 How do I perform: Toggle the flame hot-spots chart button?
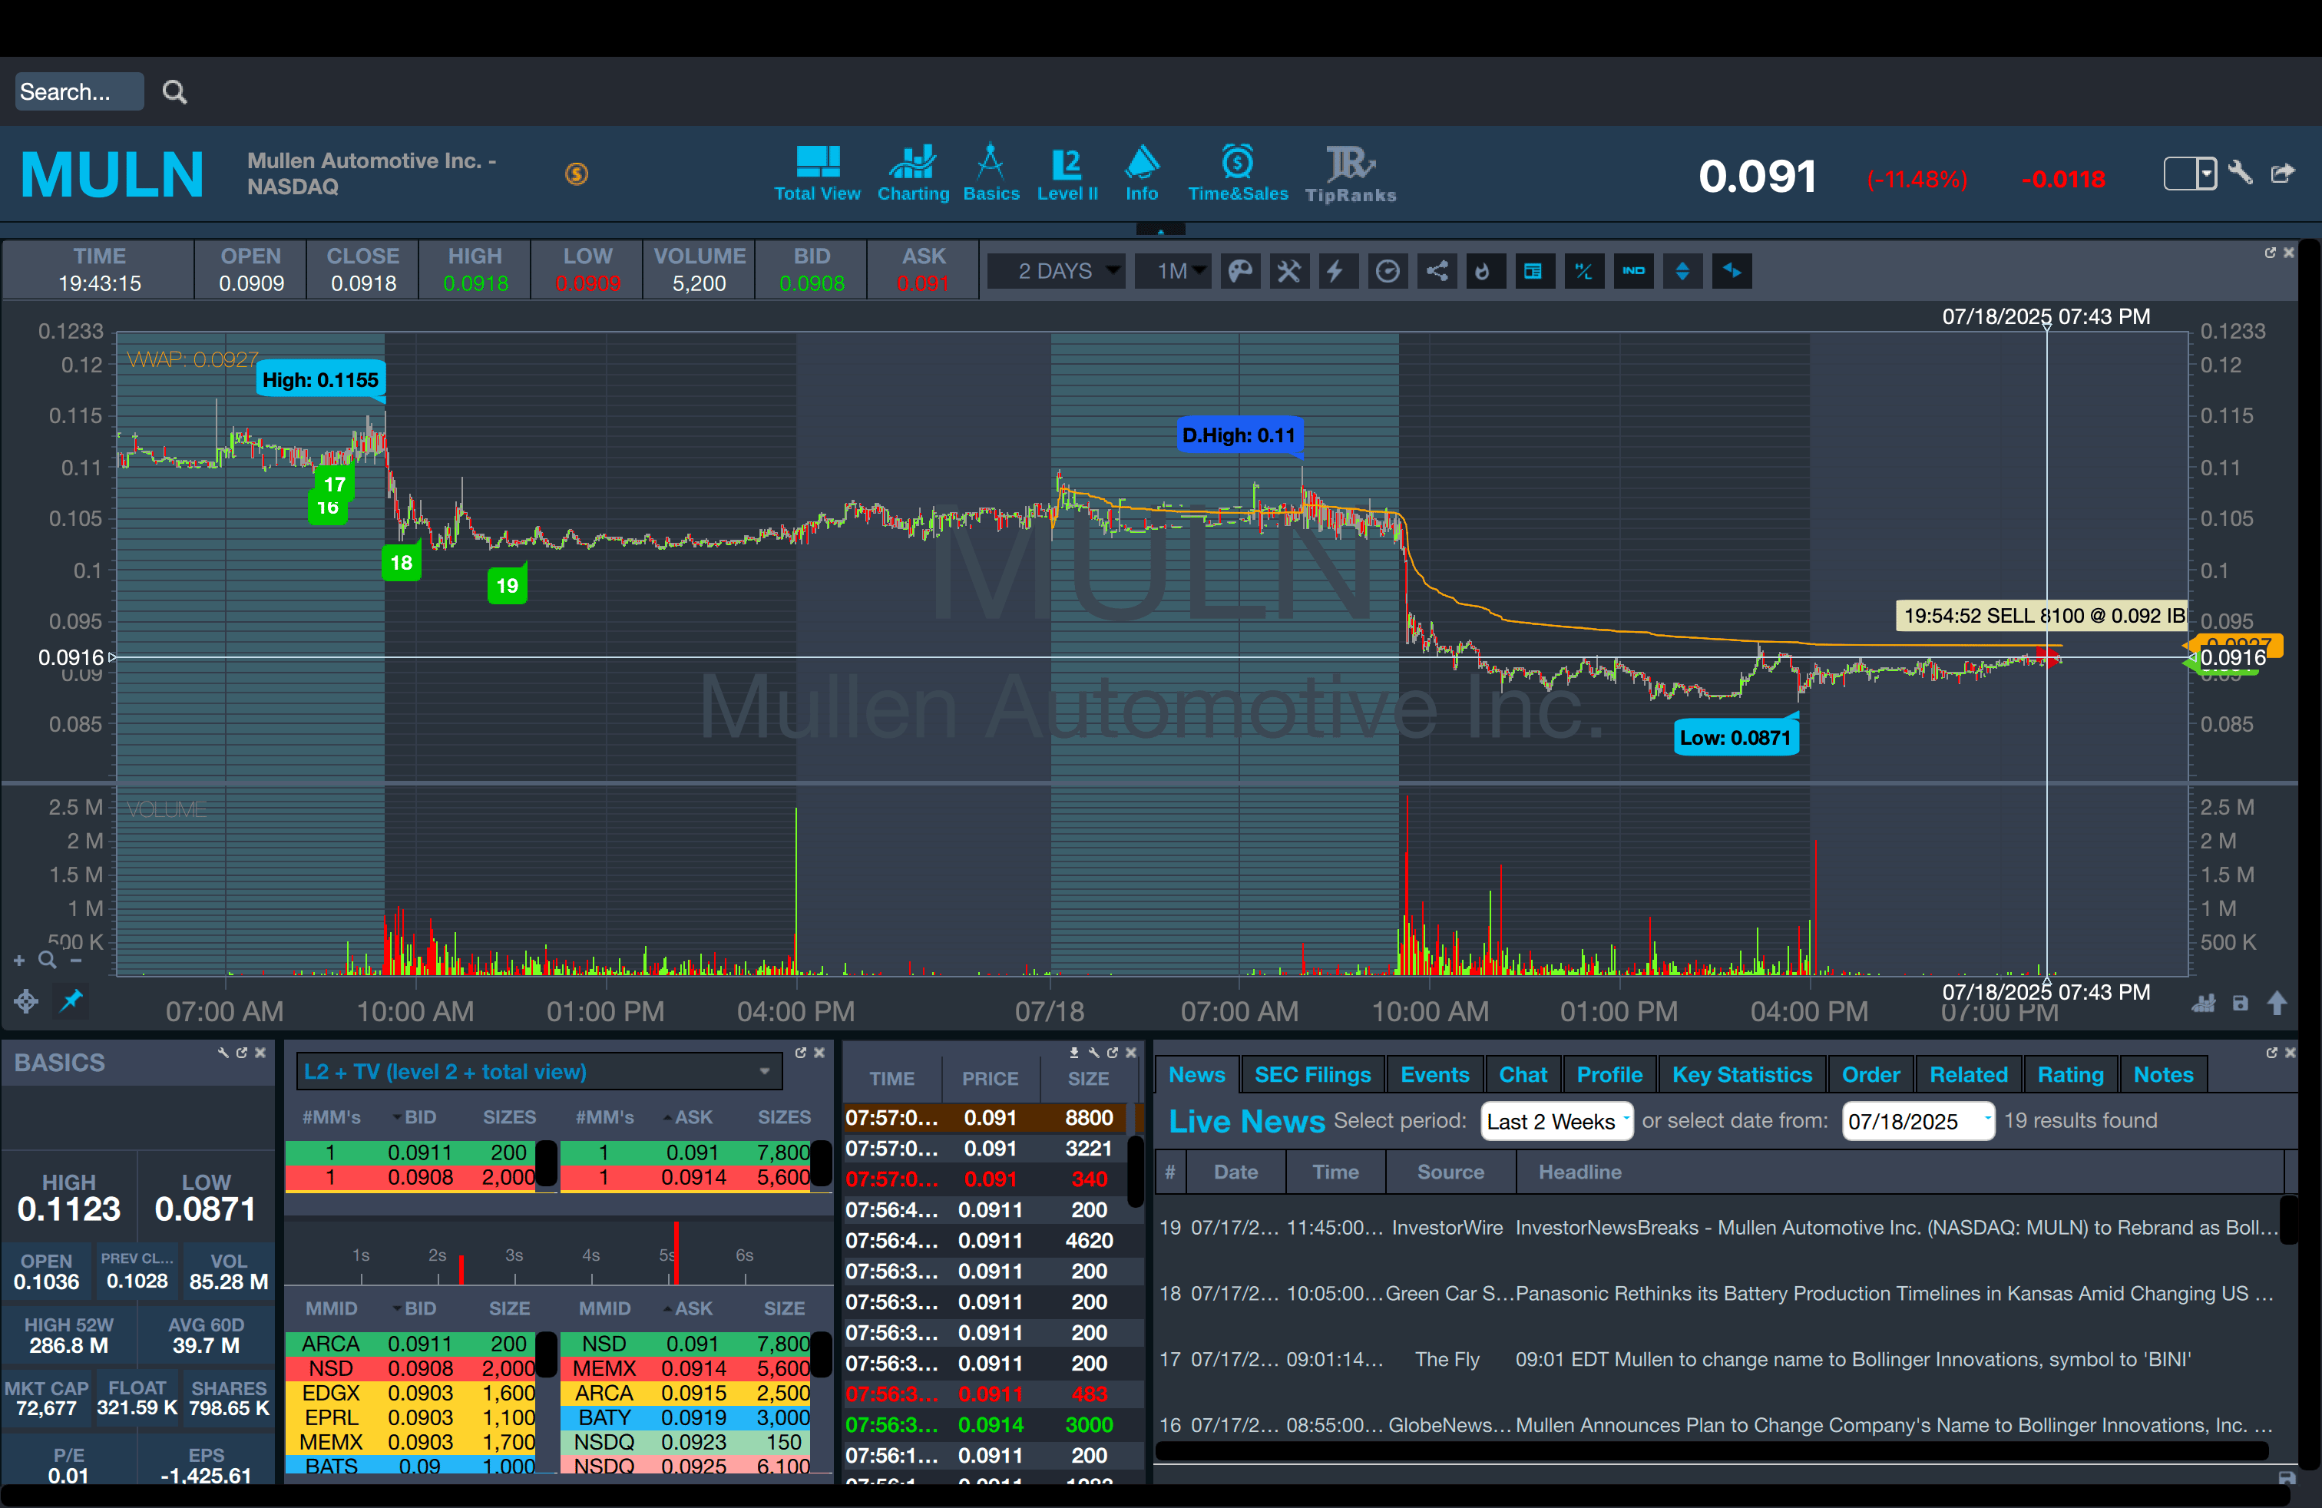click(1483, 271)
